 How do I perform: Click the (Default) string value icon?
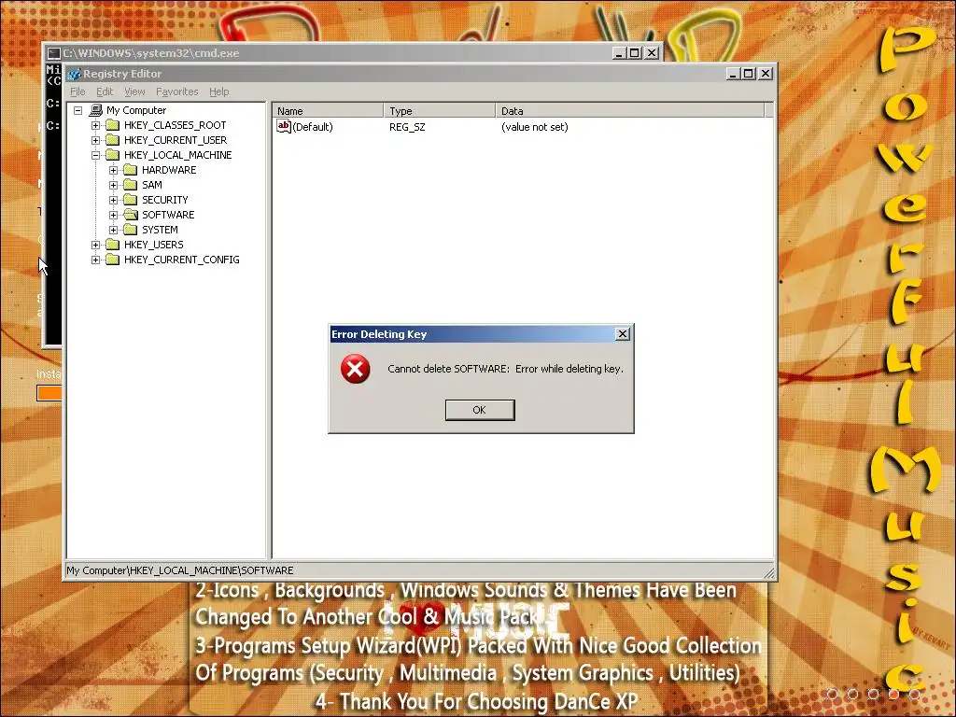tap(284, 126)
